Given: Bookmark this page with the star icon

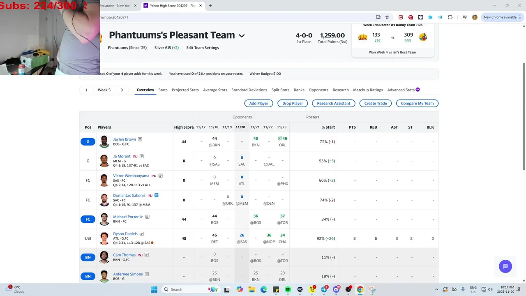Looking at the screenshot, I should pos(387,17).
